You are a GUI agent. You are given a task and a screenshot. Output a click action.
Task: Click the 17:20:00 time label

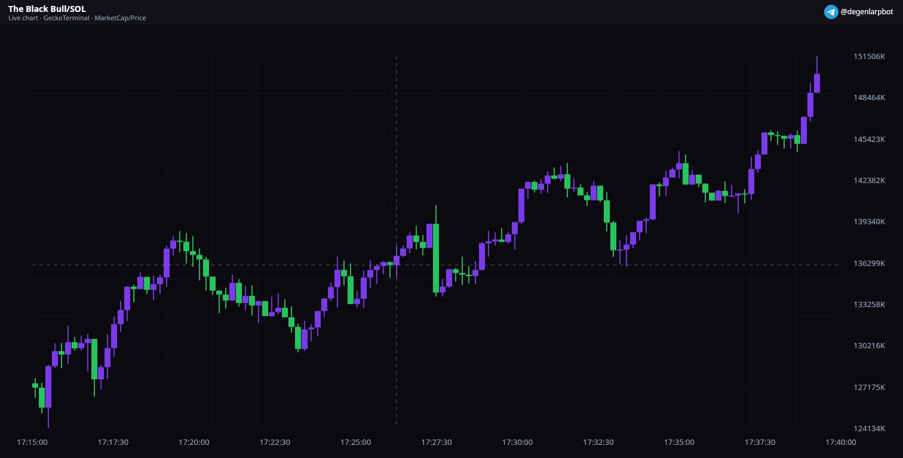click(194, 442)
